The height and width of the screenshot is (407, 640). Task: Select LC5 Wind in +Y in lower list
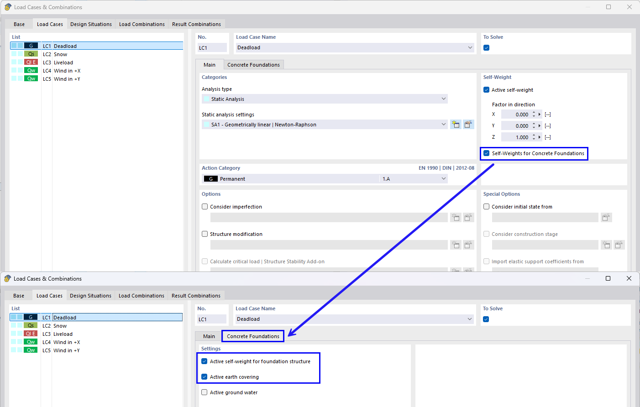pyautogui.click(x=96, y=350)
